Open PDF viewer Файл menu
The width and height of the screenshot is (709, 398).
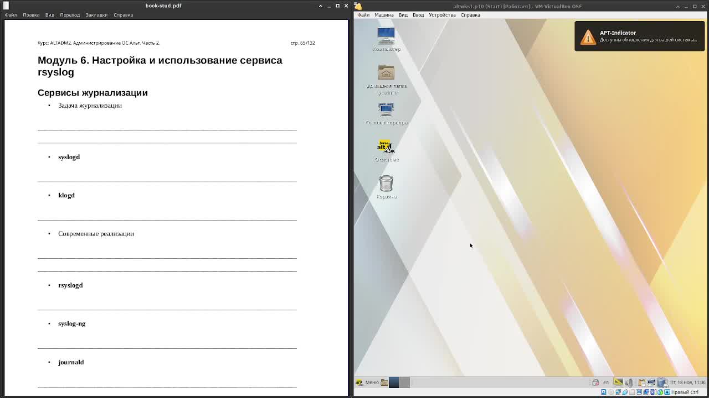coord(11,15)
